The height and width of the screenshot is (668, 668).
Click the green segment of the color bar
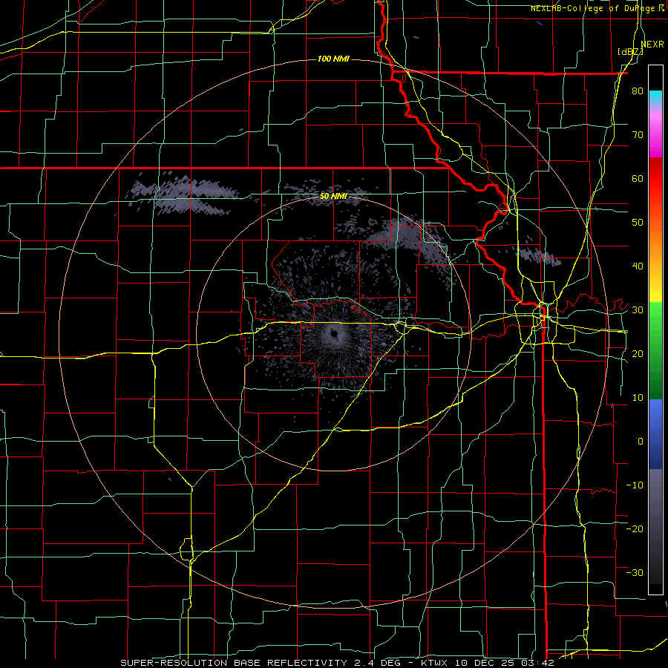pos(655,350)
